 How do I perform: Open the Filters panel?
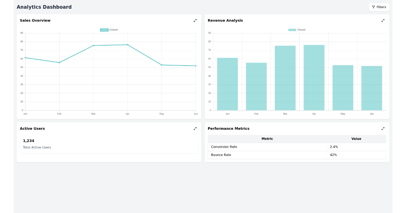coord(379,7)
